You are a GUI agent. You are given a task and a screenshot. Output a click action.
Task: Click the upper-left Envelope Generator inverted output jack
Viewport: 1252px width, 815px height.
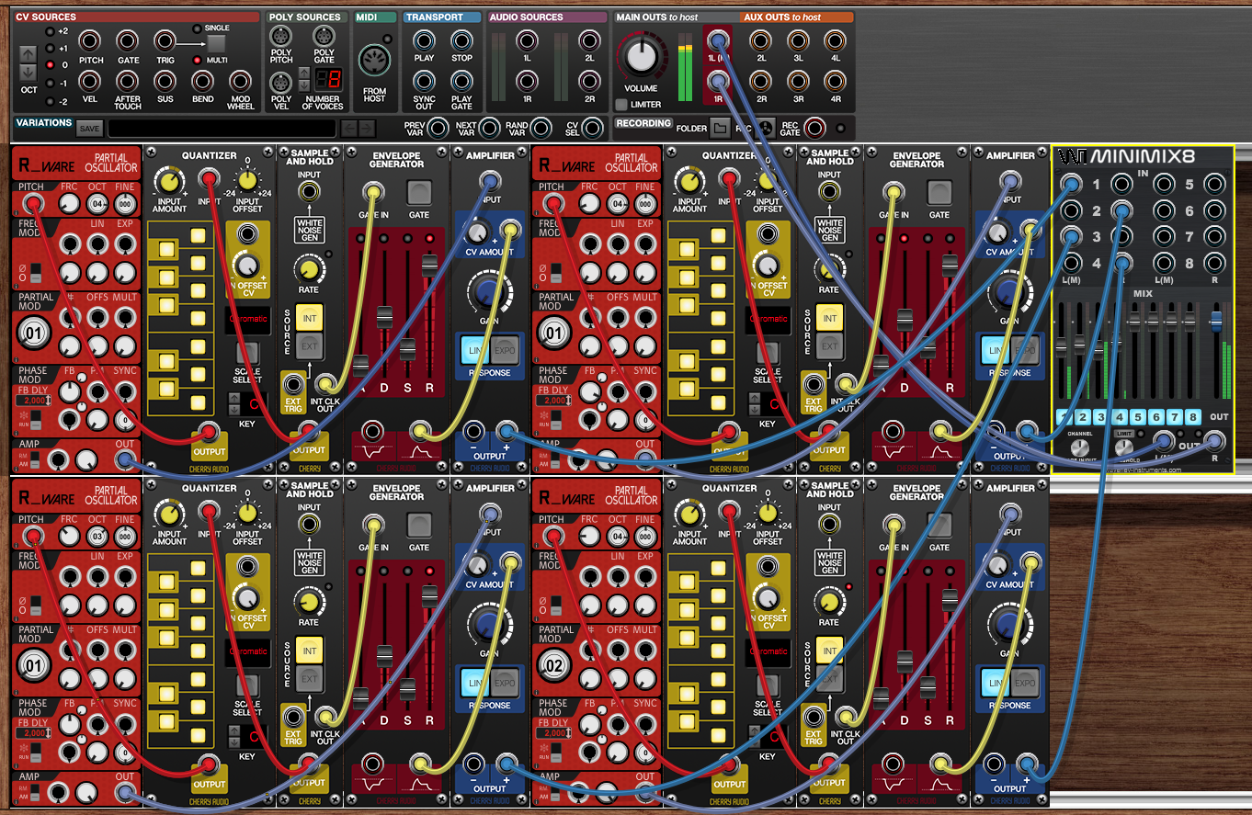point(372,431)
